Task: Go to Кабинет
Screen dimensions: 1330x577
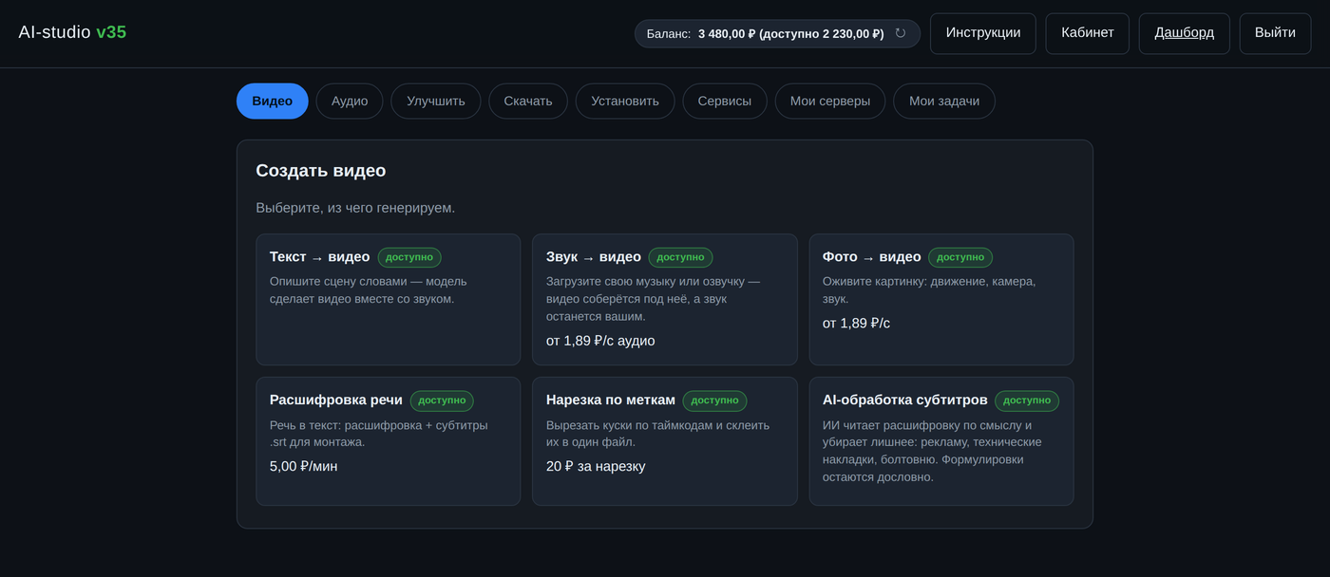Action: (1088, 33)
